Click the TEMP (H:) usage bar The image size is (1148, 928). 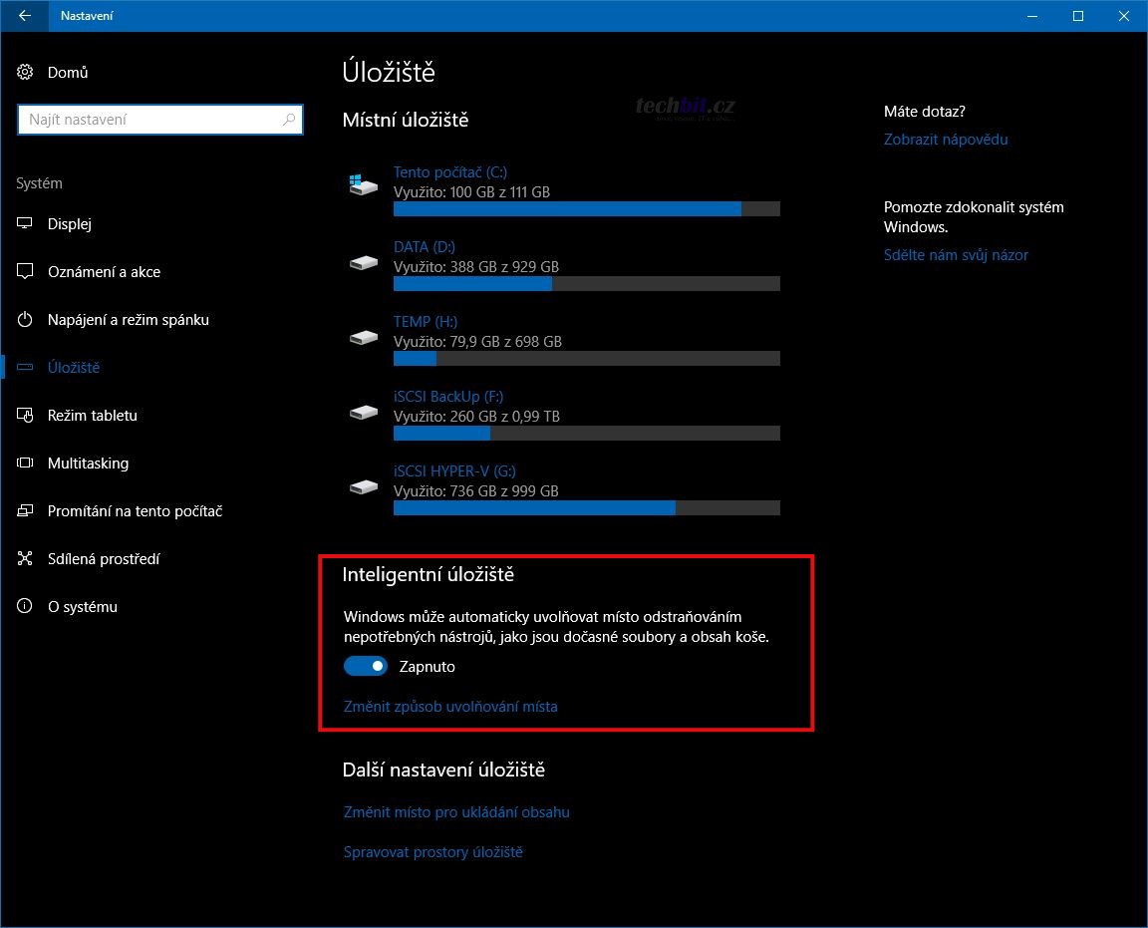[x=586, y=358]
